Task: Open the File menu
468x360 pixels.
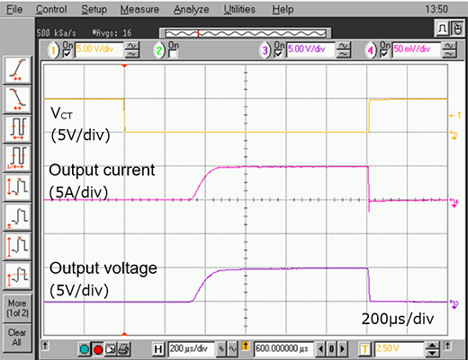Action: pos(14,10)
